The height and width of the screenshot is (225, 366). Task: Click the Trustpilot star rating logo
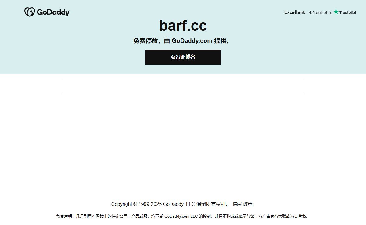point(345,12)
